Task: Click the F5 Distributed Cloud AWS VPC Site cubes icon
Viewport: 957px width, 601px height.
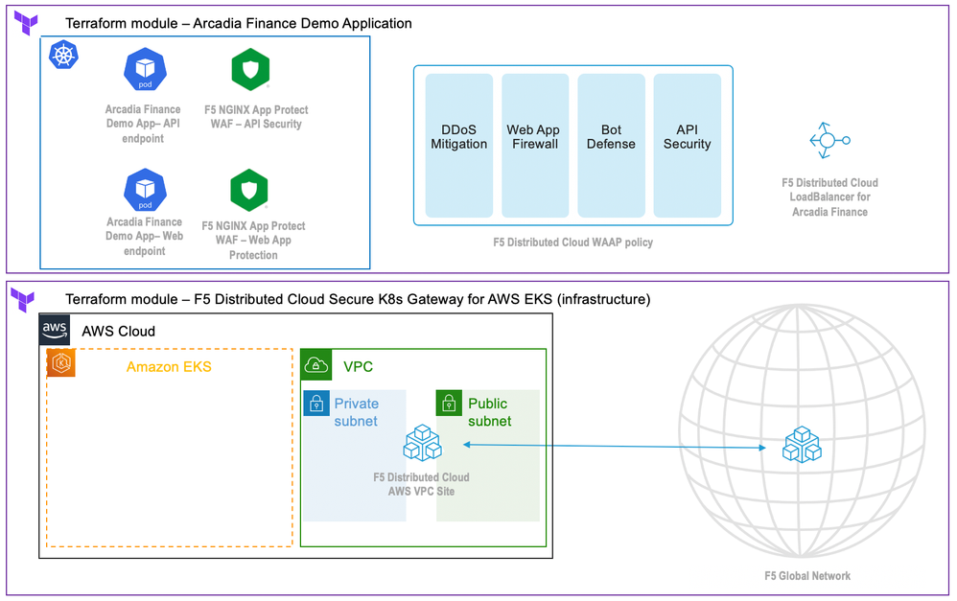Action: [x=422, y=444]
